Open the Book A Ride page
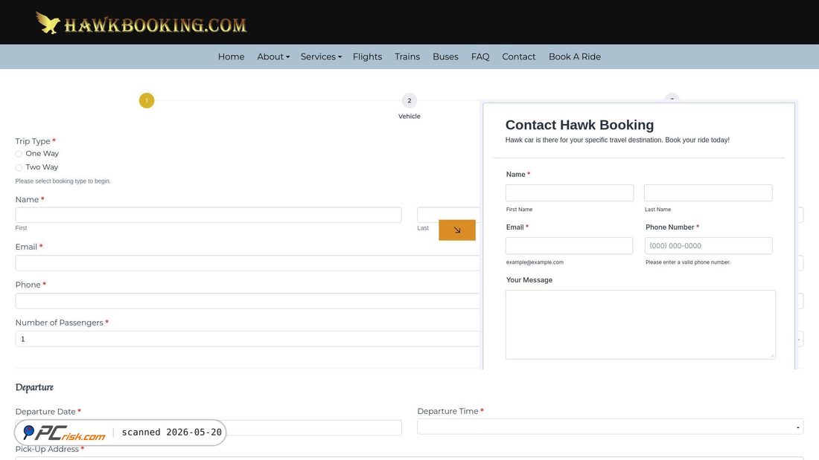 pyautogui.click(x=575, y=56)
